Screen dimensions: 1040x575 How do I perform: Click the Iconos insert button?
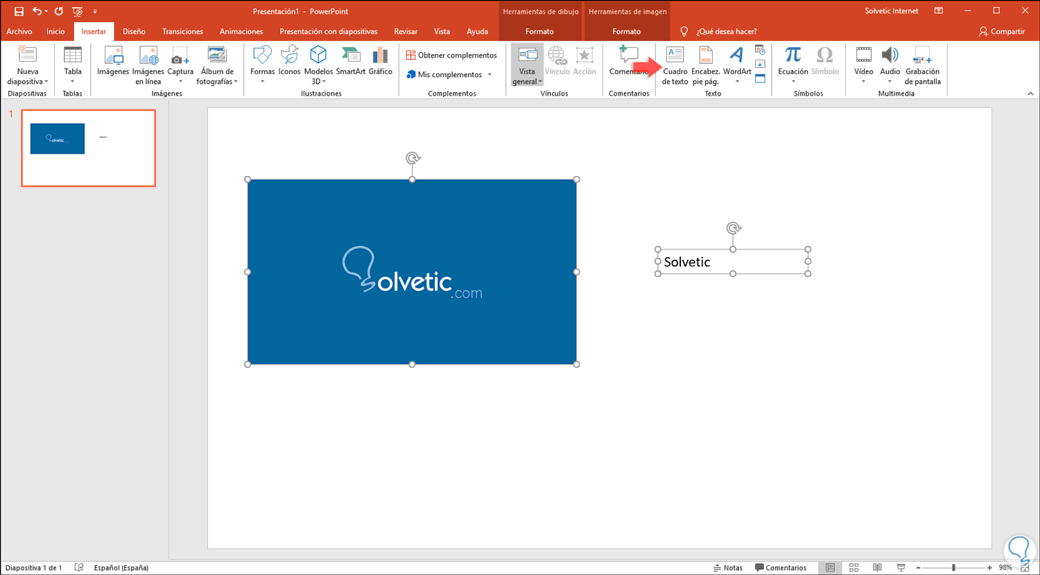point(289,62)
